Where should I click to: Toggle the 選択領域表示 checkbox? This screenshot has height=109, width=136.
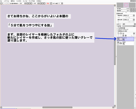11,4
